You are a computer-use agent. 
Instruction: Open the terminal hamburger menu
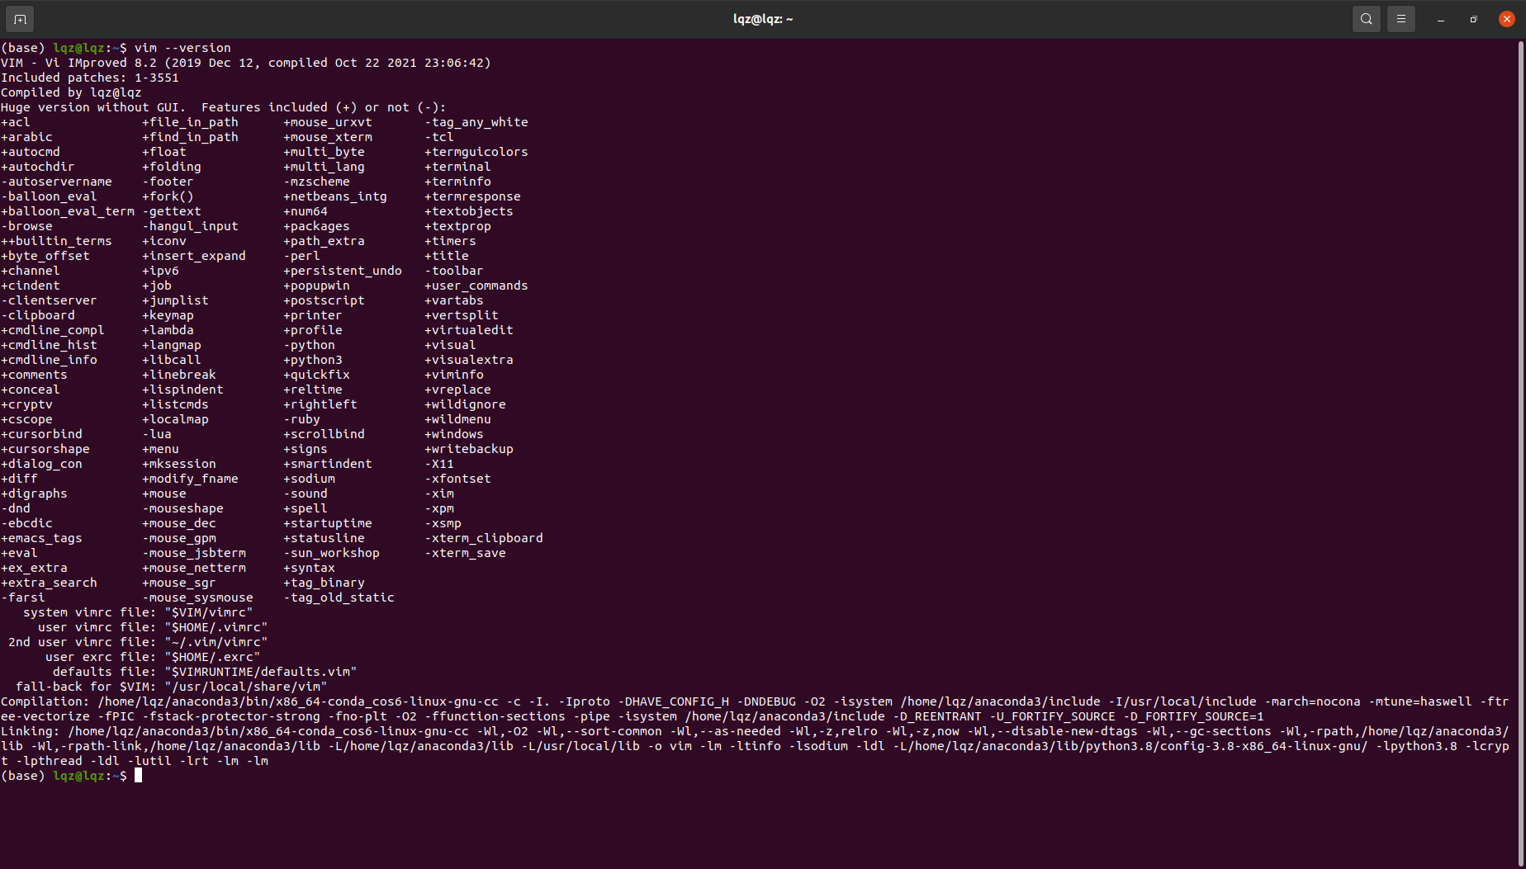[1400, 19]
